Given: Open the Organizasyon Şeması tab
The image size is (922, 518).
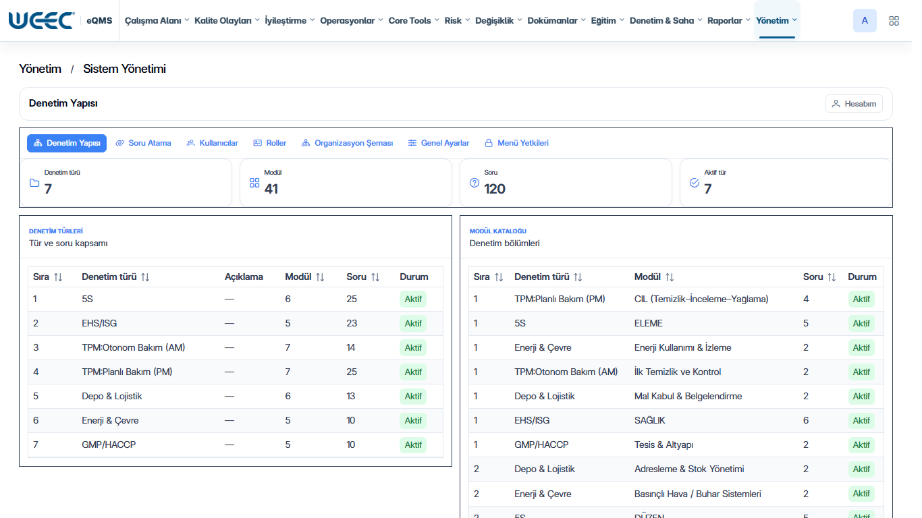Looking at the screenshot, I should tap(348, 143).
